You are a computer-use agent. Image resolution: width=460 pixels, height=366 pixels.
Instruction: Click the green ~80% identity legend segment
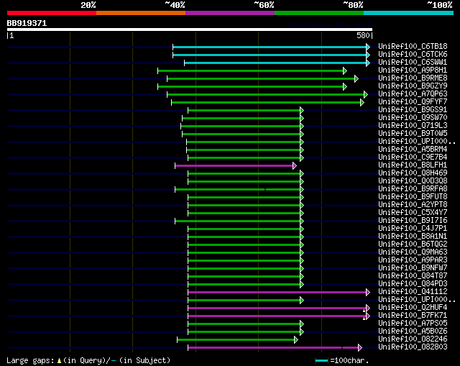319,13
